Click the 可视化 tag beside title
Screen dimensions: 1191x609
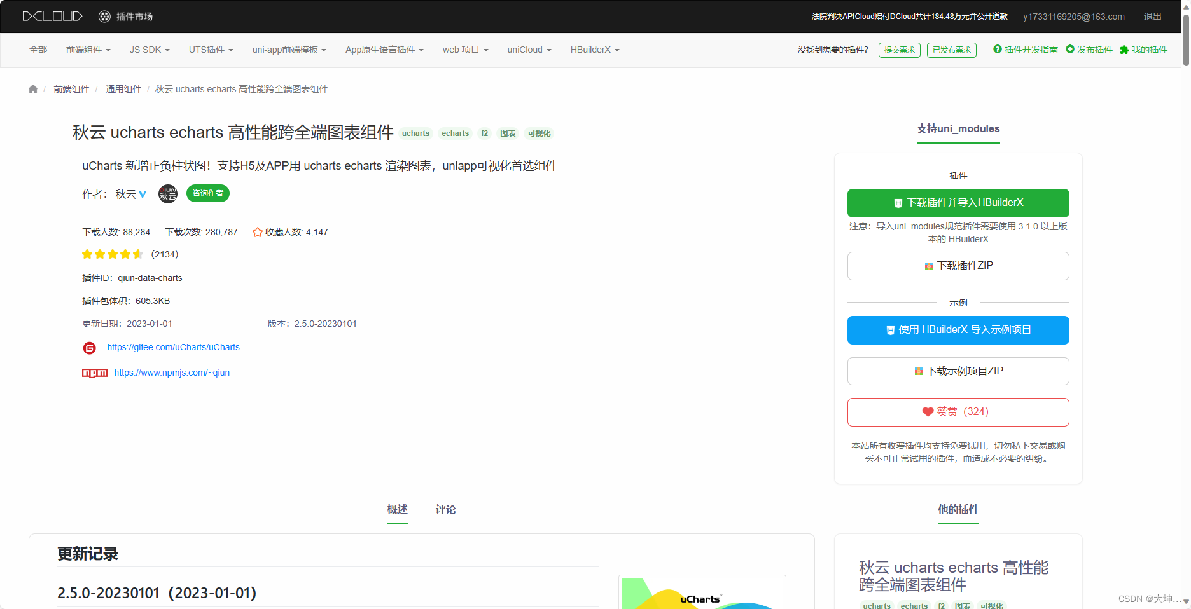click(x=539, y=133)
